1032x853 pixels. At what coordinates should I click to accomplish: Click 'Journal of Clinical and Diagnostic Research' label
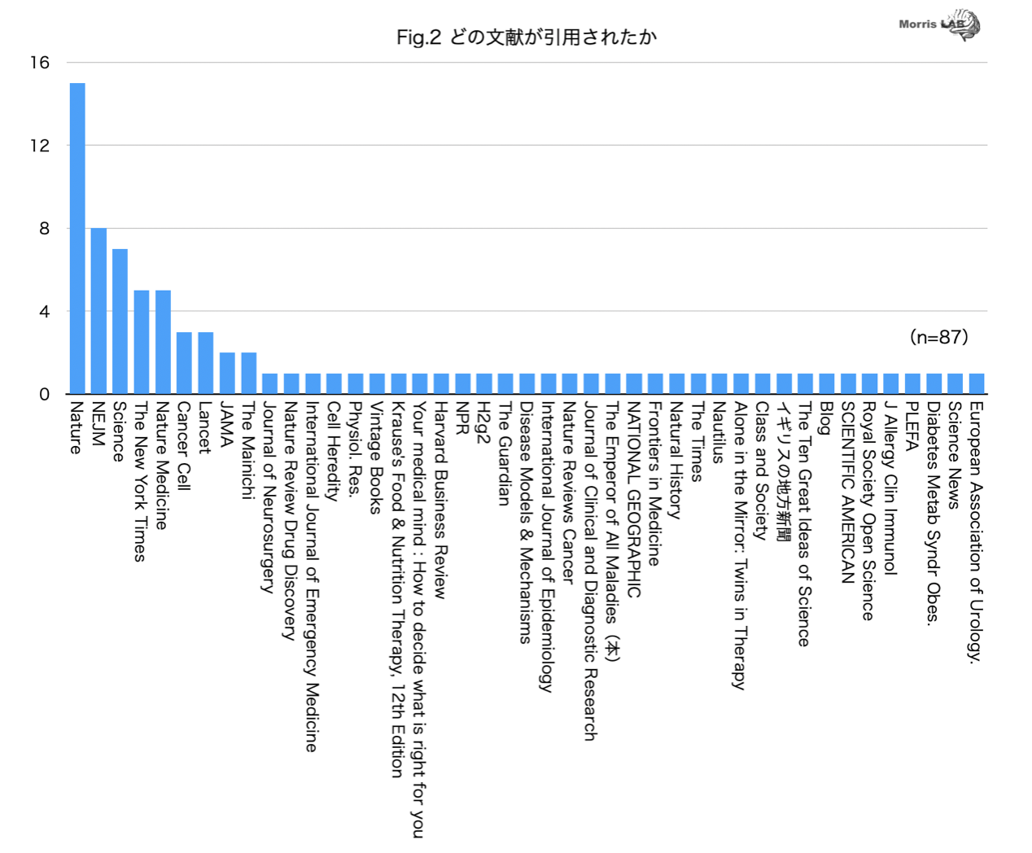click(x=589, y=571)
